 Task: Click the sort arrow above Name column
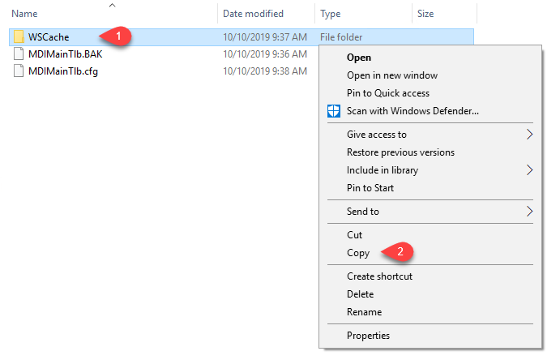[112, 6]
